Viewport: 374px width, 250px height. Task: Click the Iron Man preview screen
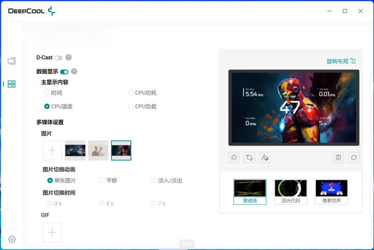tap(294, 108)
